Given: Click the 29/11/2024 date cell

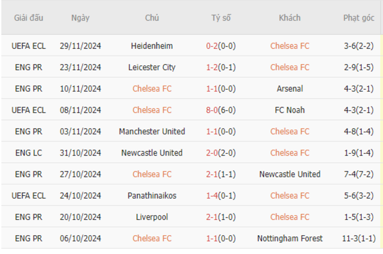Looking at the screenshot, I should pos(80,46).
